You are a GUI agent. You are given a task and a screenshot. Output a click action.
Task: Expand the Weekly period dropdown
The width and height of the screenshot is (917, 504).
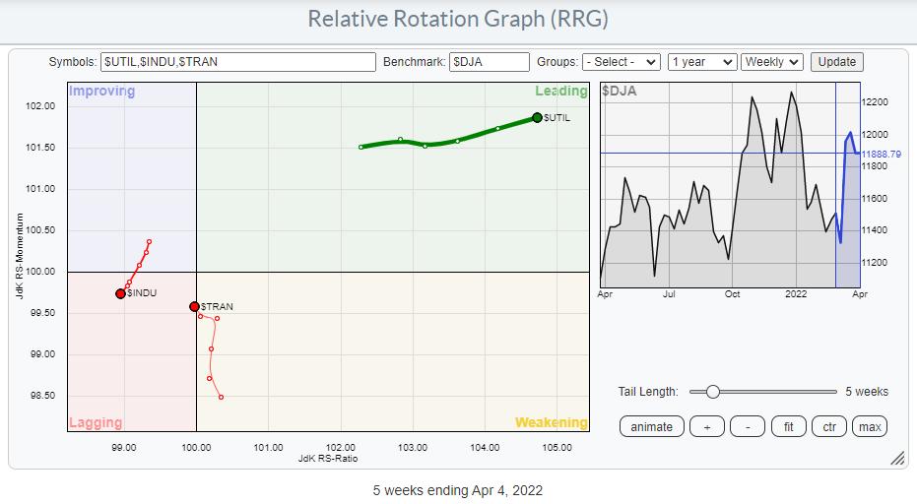pos(772,62)
